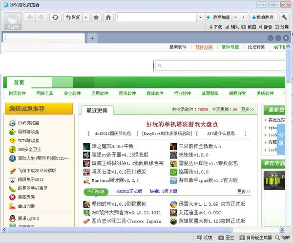Image resolution: width=293 pixels, height=243 pixels.
Task: Open 身份证生成器 in status bar
Action: click(255, 238)
